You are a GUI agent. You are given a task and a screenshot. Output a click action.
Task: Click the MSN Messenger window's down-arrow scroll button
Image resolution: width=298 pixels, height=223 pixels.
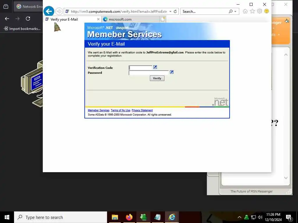pyautogui.click(x=286, y=178)
